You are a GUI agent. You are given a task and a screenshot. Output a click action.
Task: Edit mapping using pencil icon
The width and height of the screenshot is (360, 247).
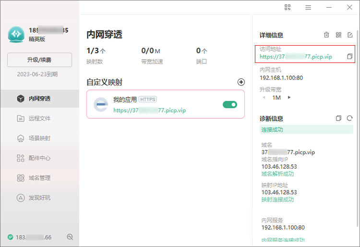point(350,35)
